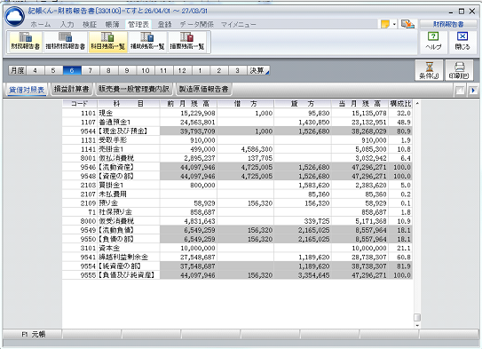Click the tab scroll right arrow
This screenshot has width=482, height=349.
(x=473, y=91)
